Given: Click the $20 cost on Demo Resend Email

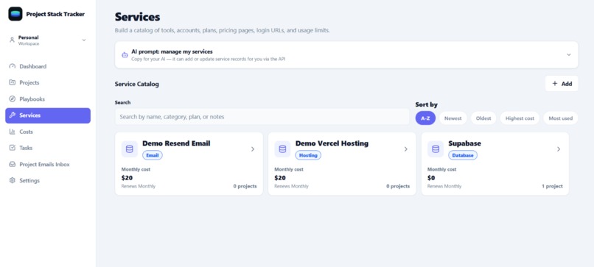Looking at the screenshot, I should coord(127,178).
